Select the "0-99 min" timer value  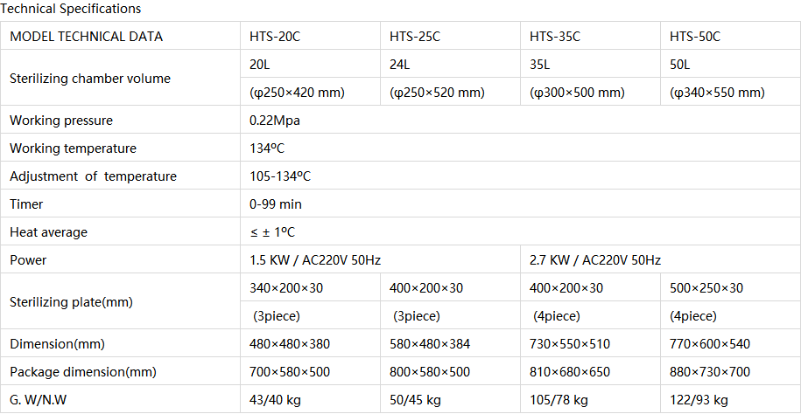[x=276, y=204]
